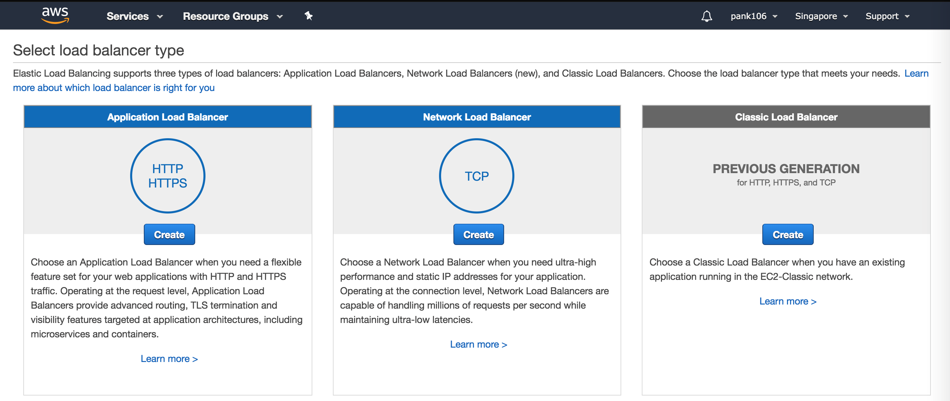Screen dimensions: 950x401
Task: Open Learn more under Network Load Balancer
Action: pos(478,344)
